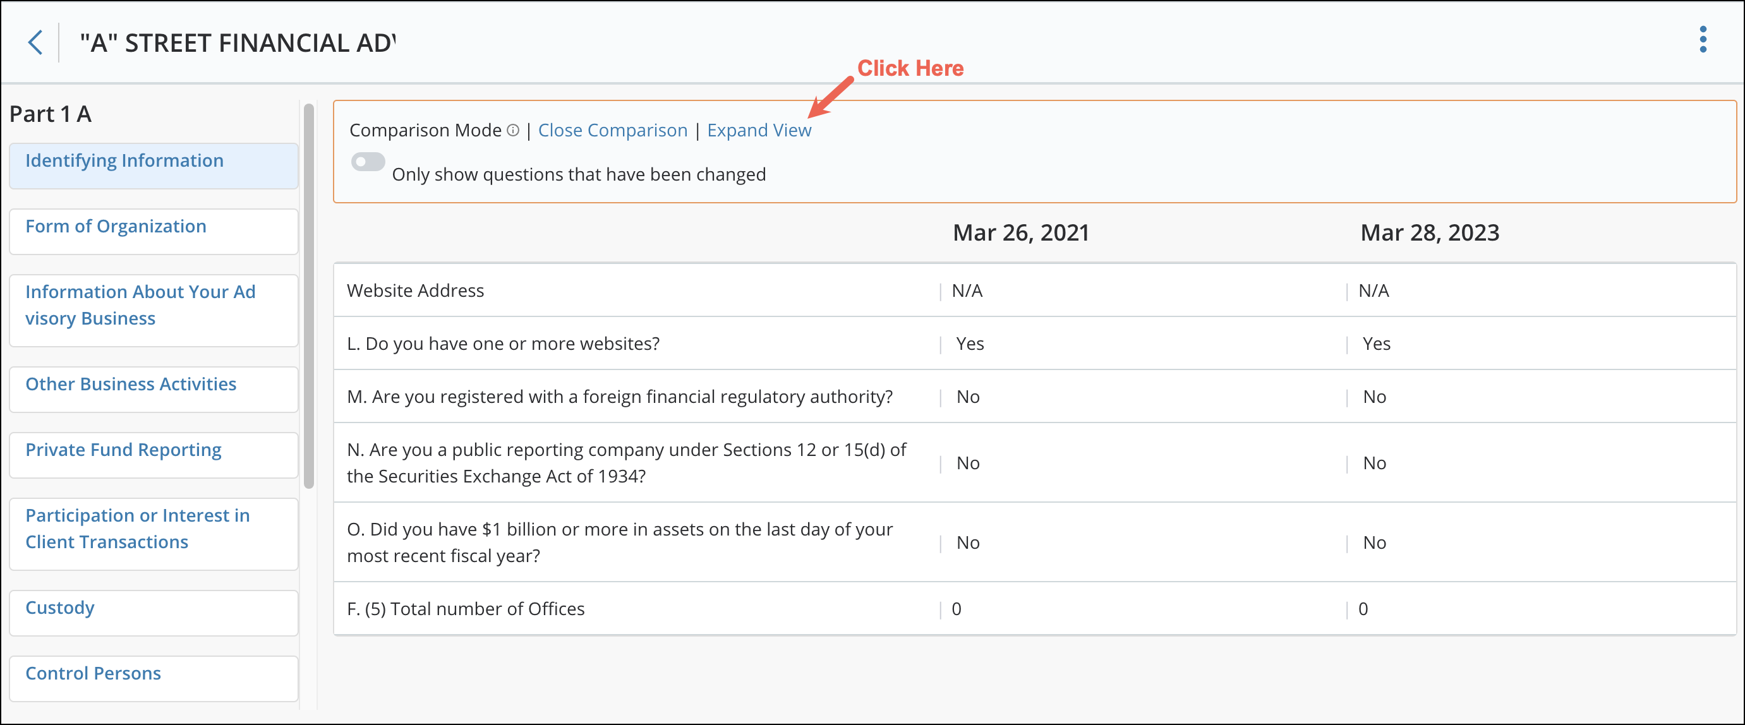
Task: View Information About Your Advisory Business
Action: (140, 304)
